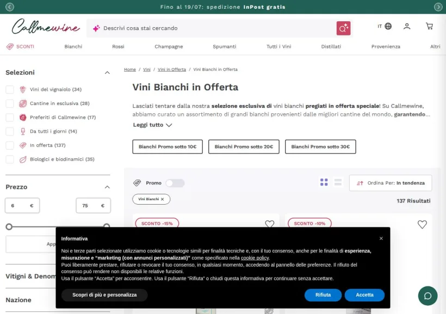Click the minimum price slider handle
446x314 pixels.
pyautogui.click(x=9, y=226)
